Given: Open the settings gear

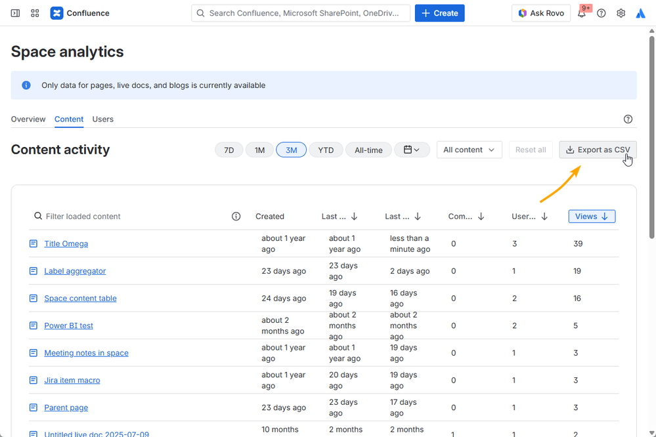Looking at the screenshot, I should click(621, 13).
